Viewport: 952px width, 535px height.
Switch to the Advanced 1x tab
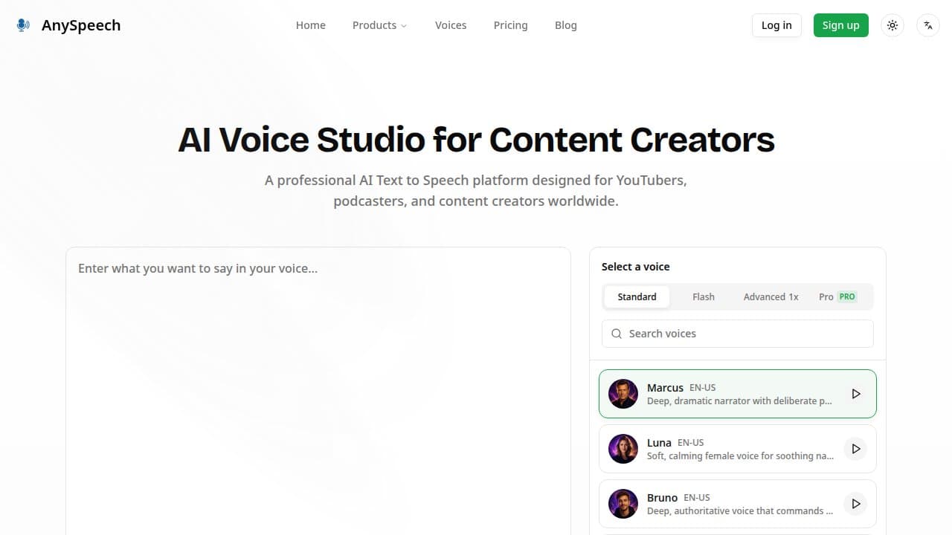[771, 296]
